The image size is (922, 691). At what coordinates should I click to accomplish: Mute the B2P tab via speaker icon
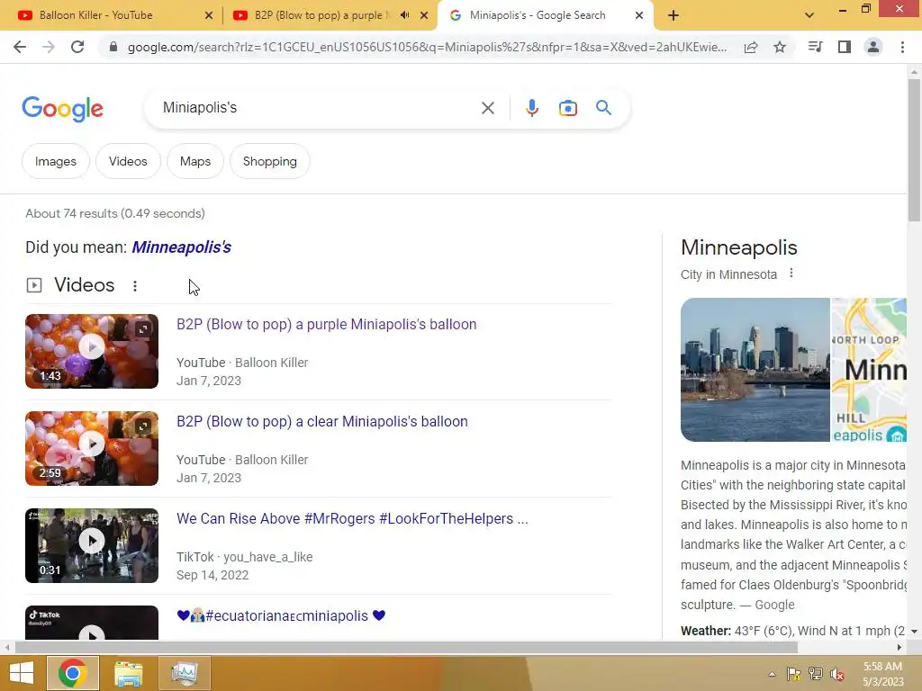pos(404,15)
